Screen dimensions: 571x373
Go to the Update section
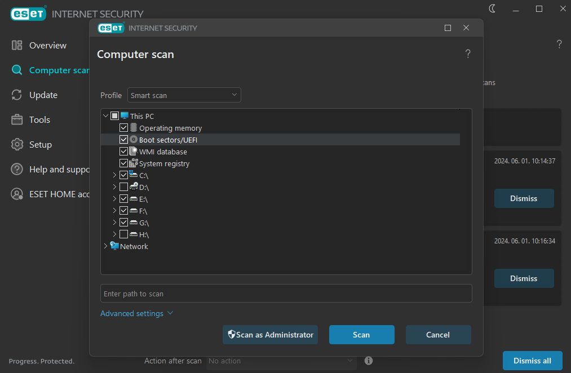click(x=43, y=95)
